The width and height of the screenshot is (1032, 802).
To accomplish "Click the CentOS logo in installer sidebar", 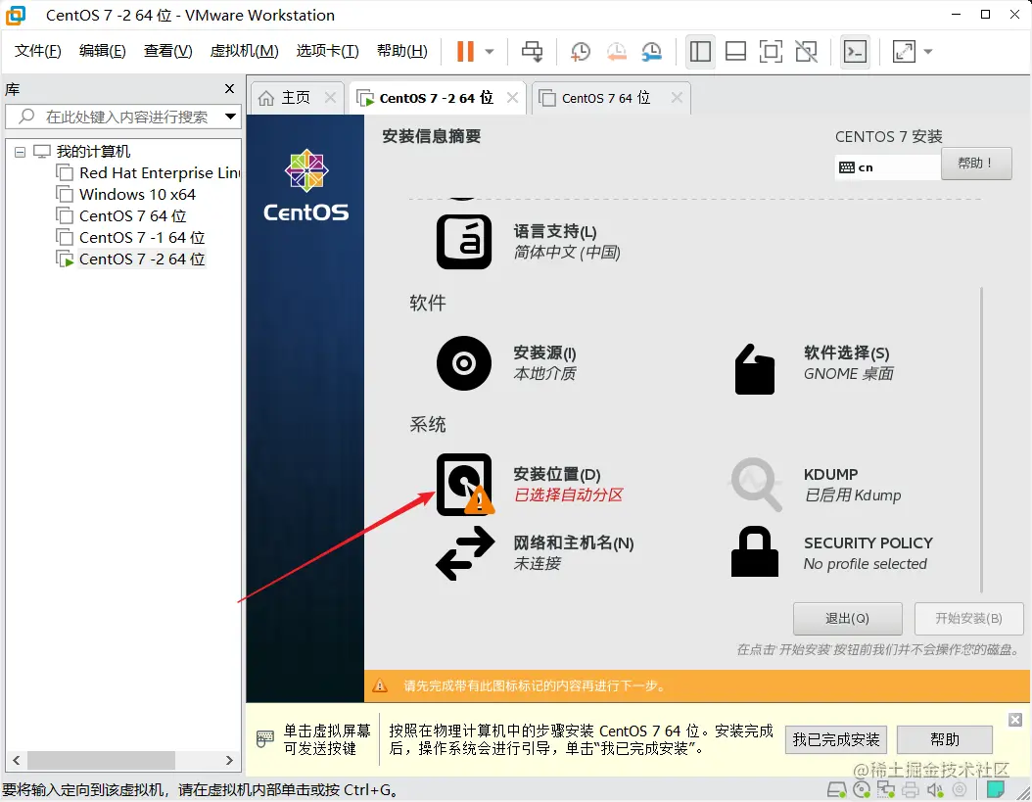I will [306, 186].
